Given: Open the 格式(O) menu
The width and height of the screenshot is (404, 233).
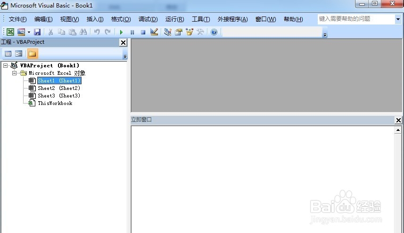Looking at the screenshot, I should (121, 19).
